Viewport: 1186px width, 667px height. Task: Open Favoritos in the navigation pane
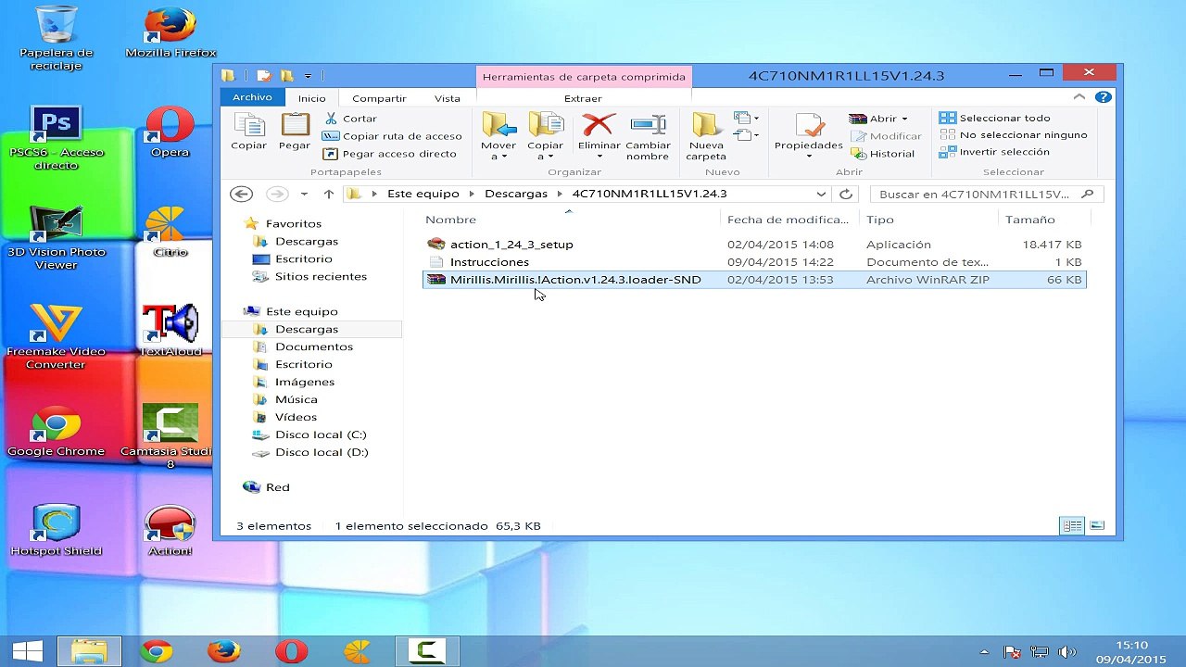point(293,223)
